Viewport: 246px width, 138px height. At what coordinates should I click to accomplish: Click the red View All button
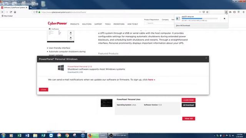[x=189, y=118]
